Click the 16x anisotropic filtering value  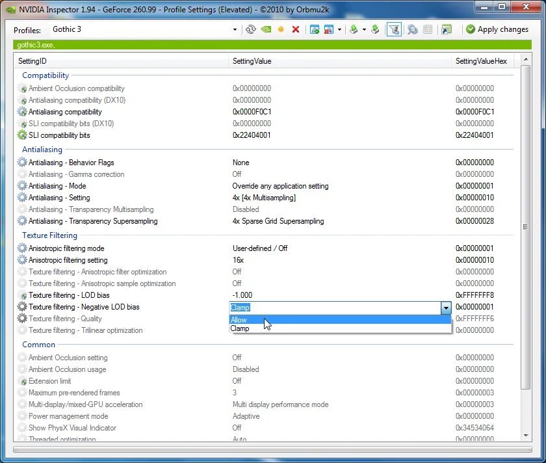click(x=238, y=260)
